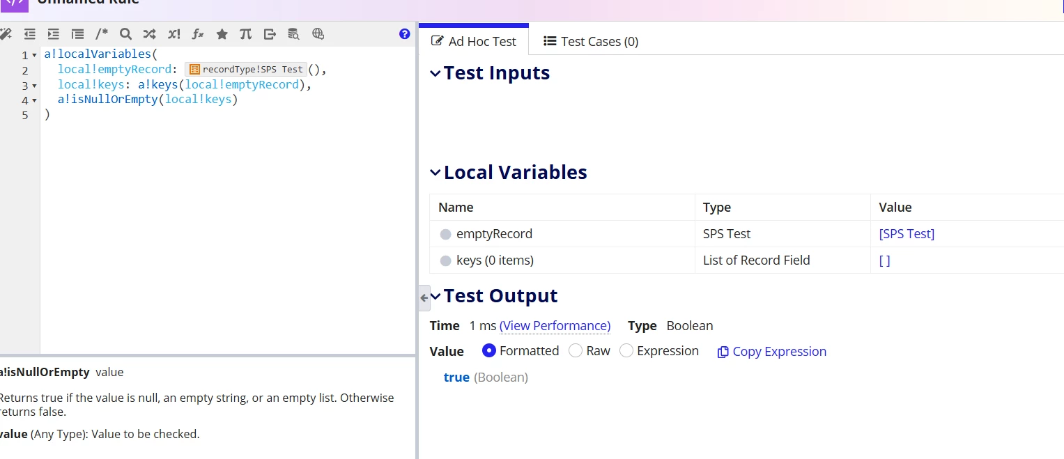The image size is (1064, 459).
Task: Click the Name column header
Action: click(456, 207)
